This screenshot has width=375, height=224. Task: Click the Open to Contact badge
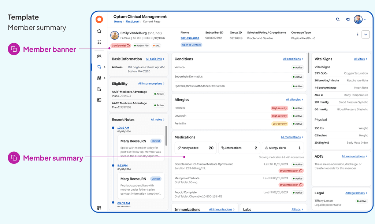click(x=191, y=45)
